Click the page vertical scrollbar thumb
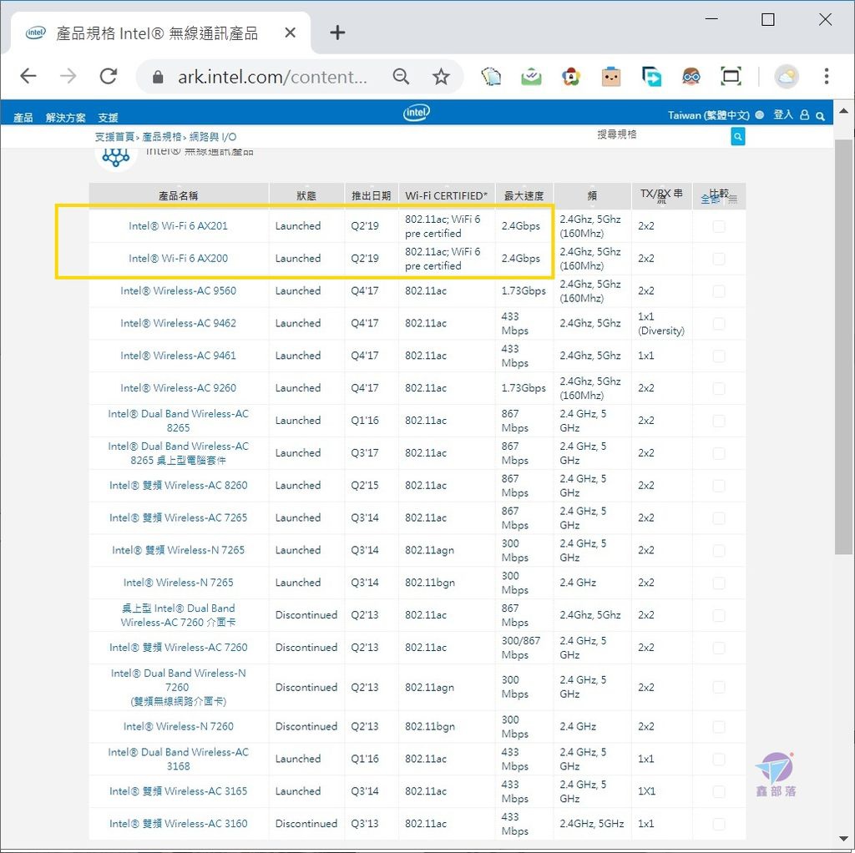 [x=843, y=346]
